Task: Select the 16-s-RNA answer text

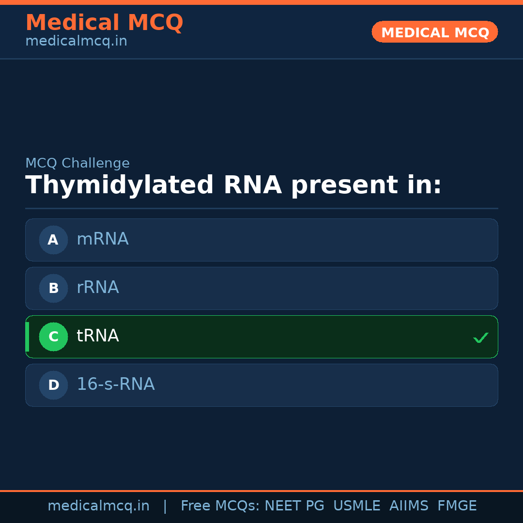Action: [116, 385]
